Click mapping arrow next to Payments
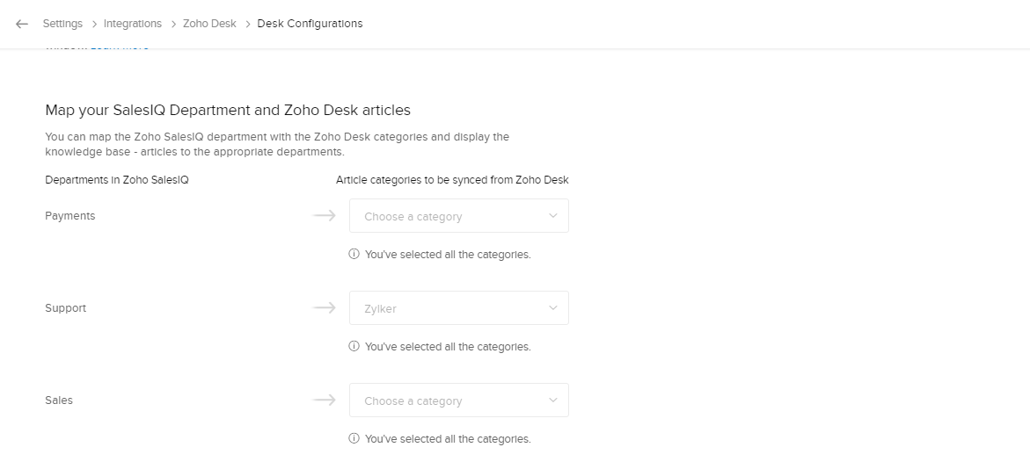1030x469 pixels. (324, 215)
